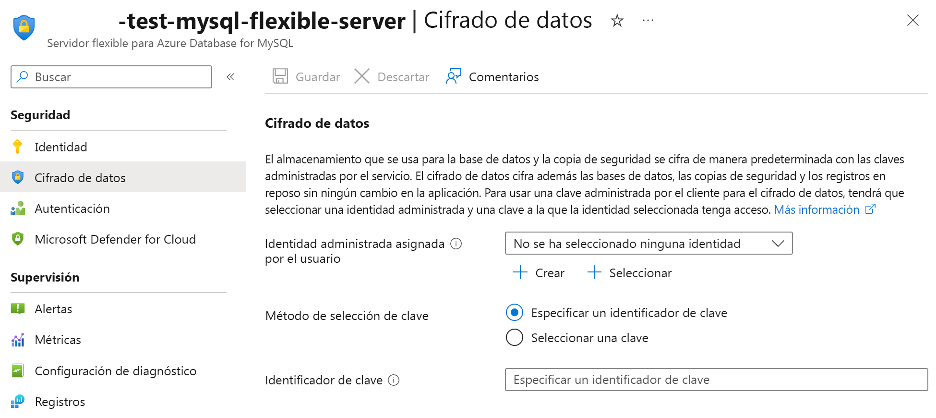Collapse the sidebar menu with double chevron

click(230, 77)
